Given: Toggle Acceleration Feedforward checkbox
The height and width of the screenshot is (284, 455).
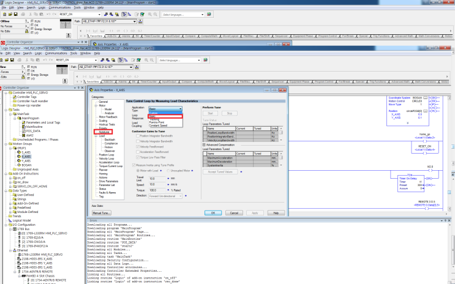Looking at the screenshot, I should (138, 152).
